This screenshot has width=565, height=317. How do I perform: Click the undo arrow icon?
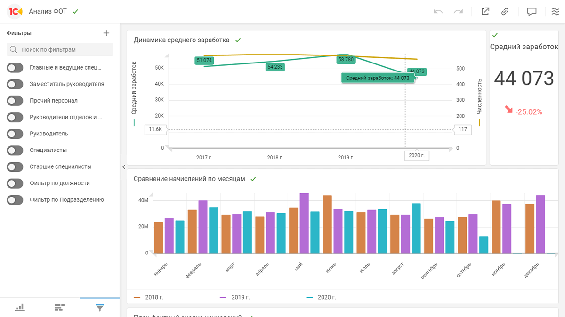coord(438,12)
